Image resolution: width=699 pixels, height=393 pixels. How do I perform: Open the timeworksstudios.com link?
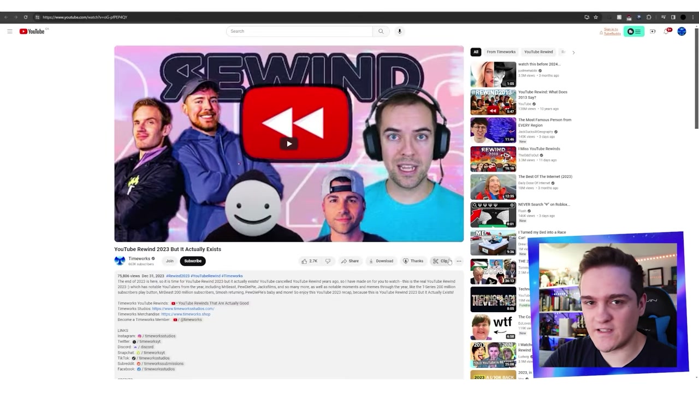coord(183,309)
